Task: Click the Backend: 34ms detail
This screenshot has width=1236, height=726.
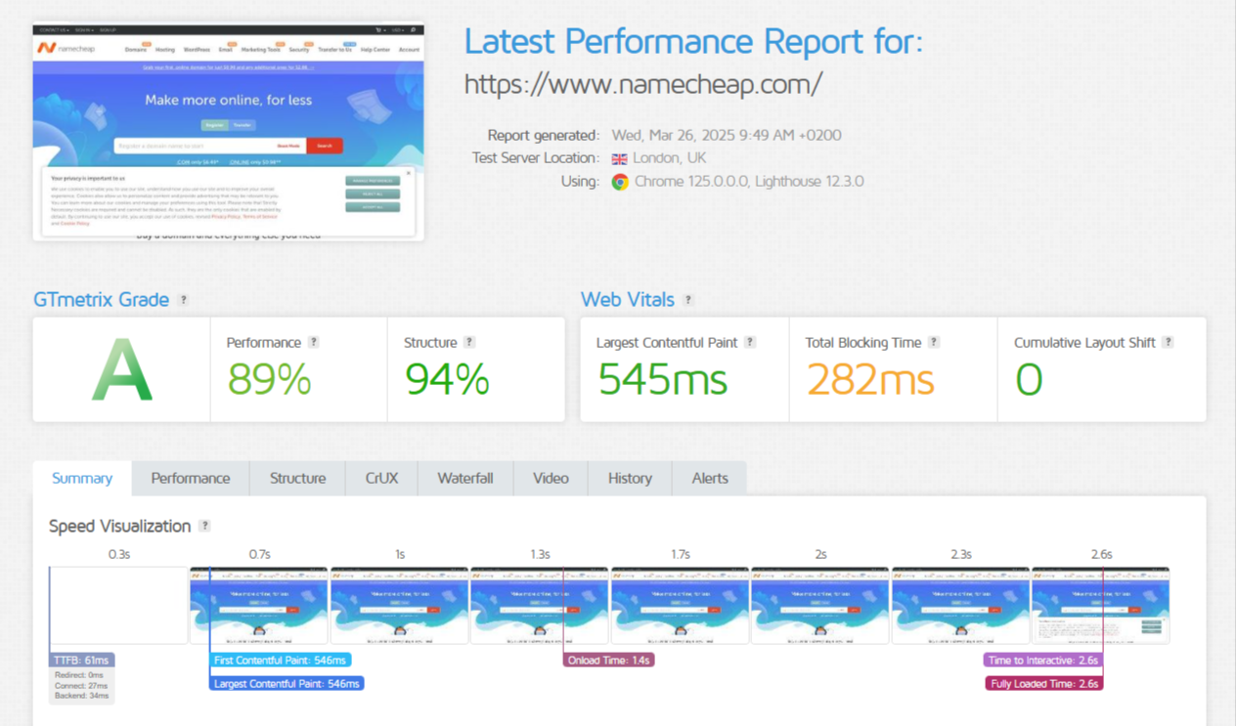Action: coord(82,697)
